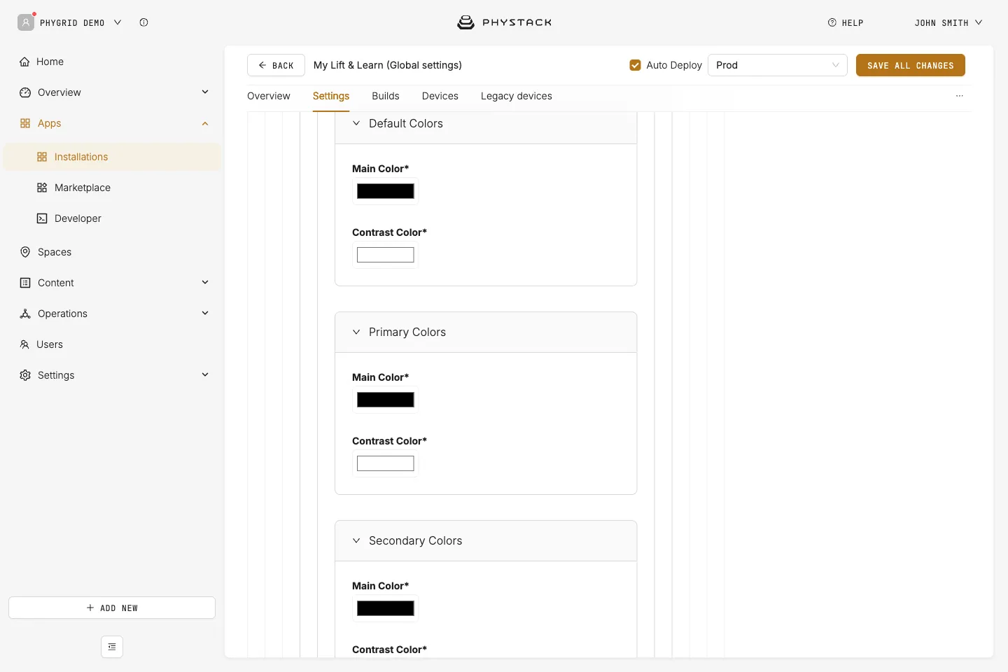
Task: Click the info icon beside PhyGrid Demo
Action: pos(143,22)
